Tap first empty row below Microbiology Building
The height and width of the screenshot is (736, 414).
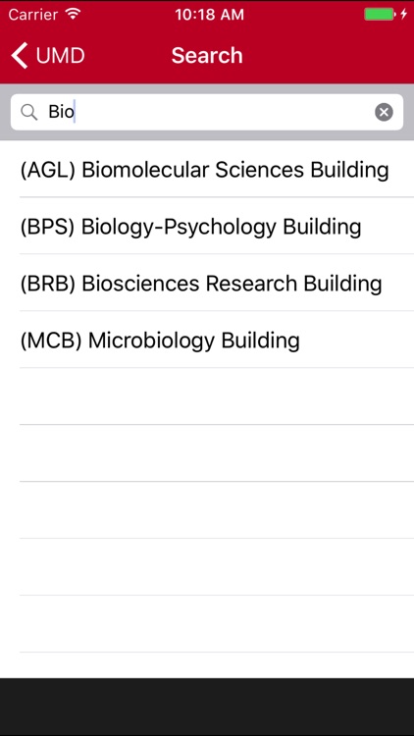pyautogui.click(x=207, y=396)
